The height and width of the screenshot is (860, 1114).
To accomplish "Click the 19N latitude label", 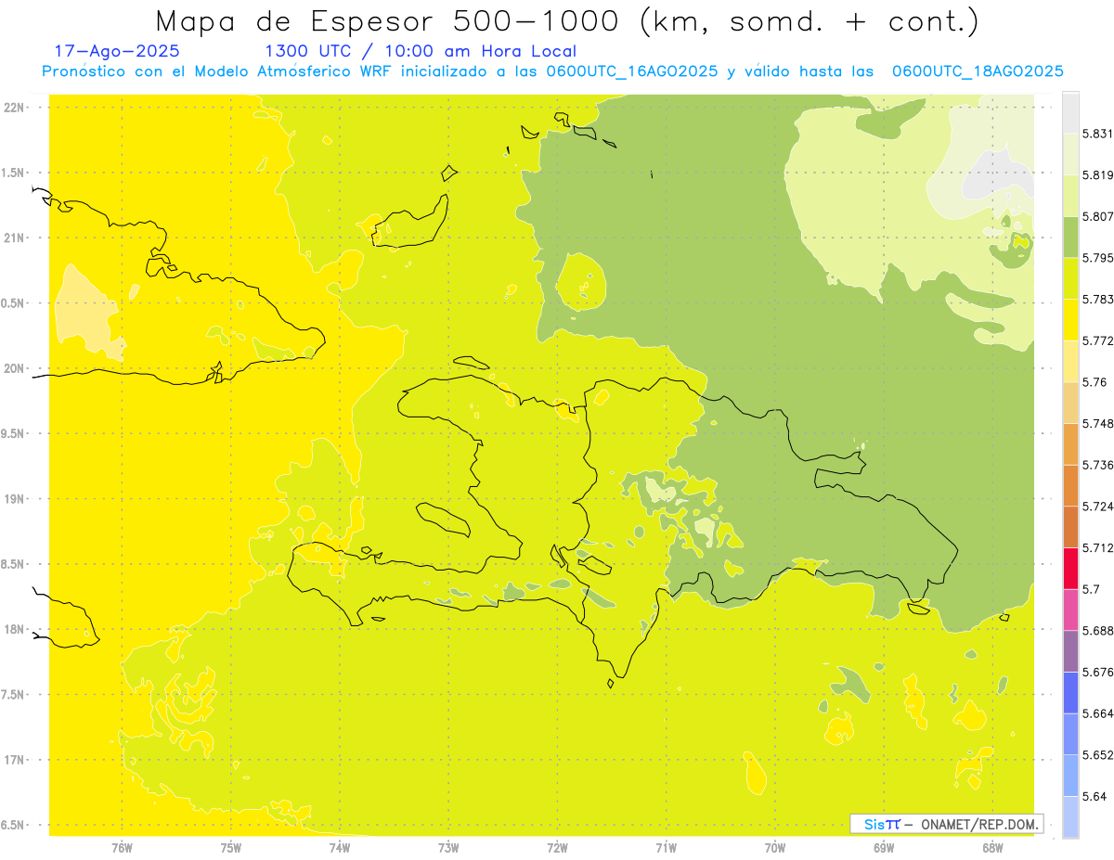I will point(16,499).
